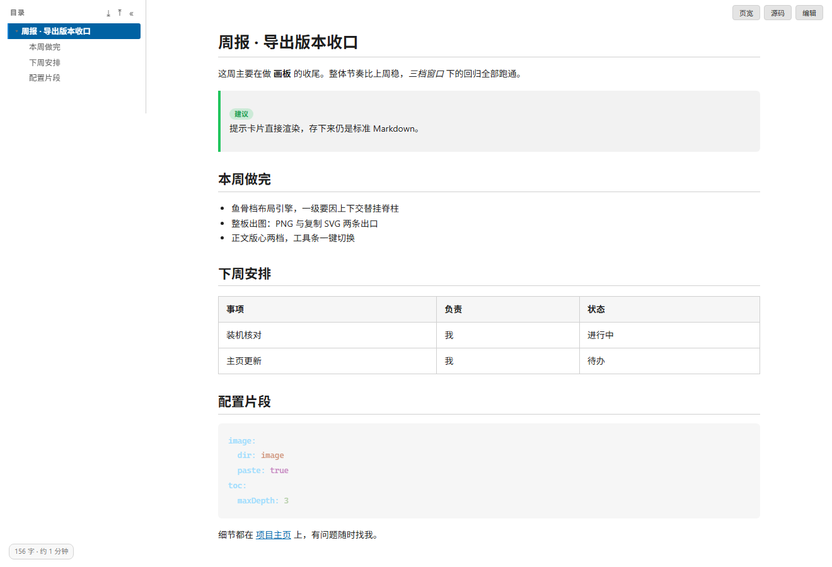The height and width of the screenshot is (567, 832).
Task: Hide the 目录 sidebar with the « icon
Action: [131, 13]
